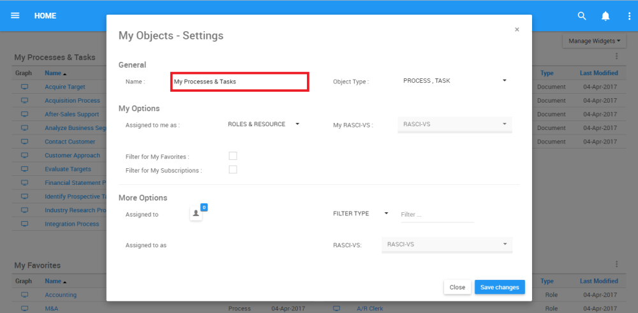Open the Accounting link in My Favorites
Screen dimensions: 638x313
[61, 295]
